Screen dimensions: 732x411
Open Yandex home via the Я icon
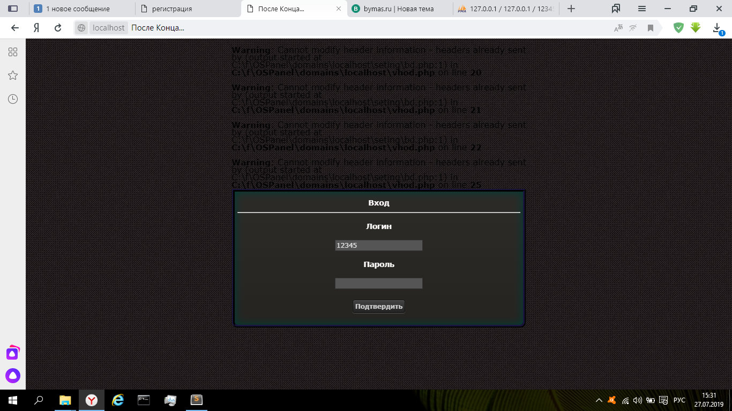pyautogui.click(x=36, y=28)
